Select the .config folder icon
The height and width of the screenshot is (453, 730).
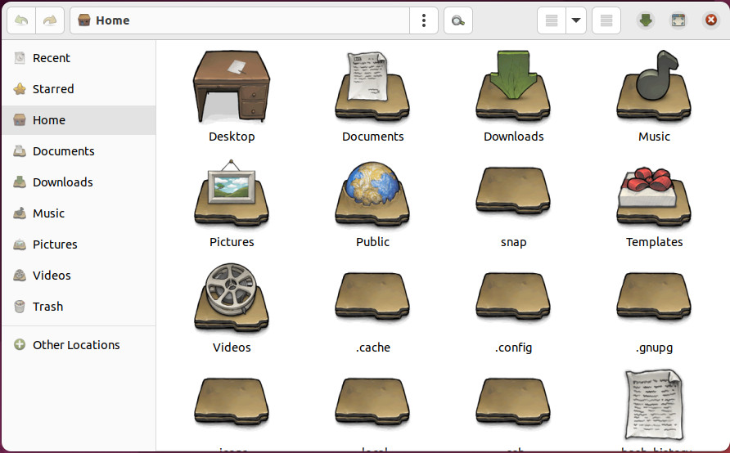pos(513,297)
